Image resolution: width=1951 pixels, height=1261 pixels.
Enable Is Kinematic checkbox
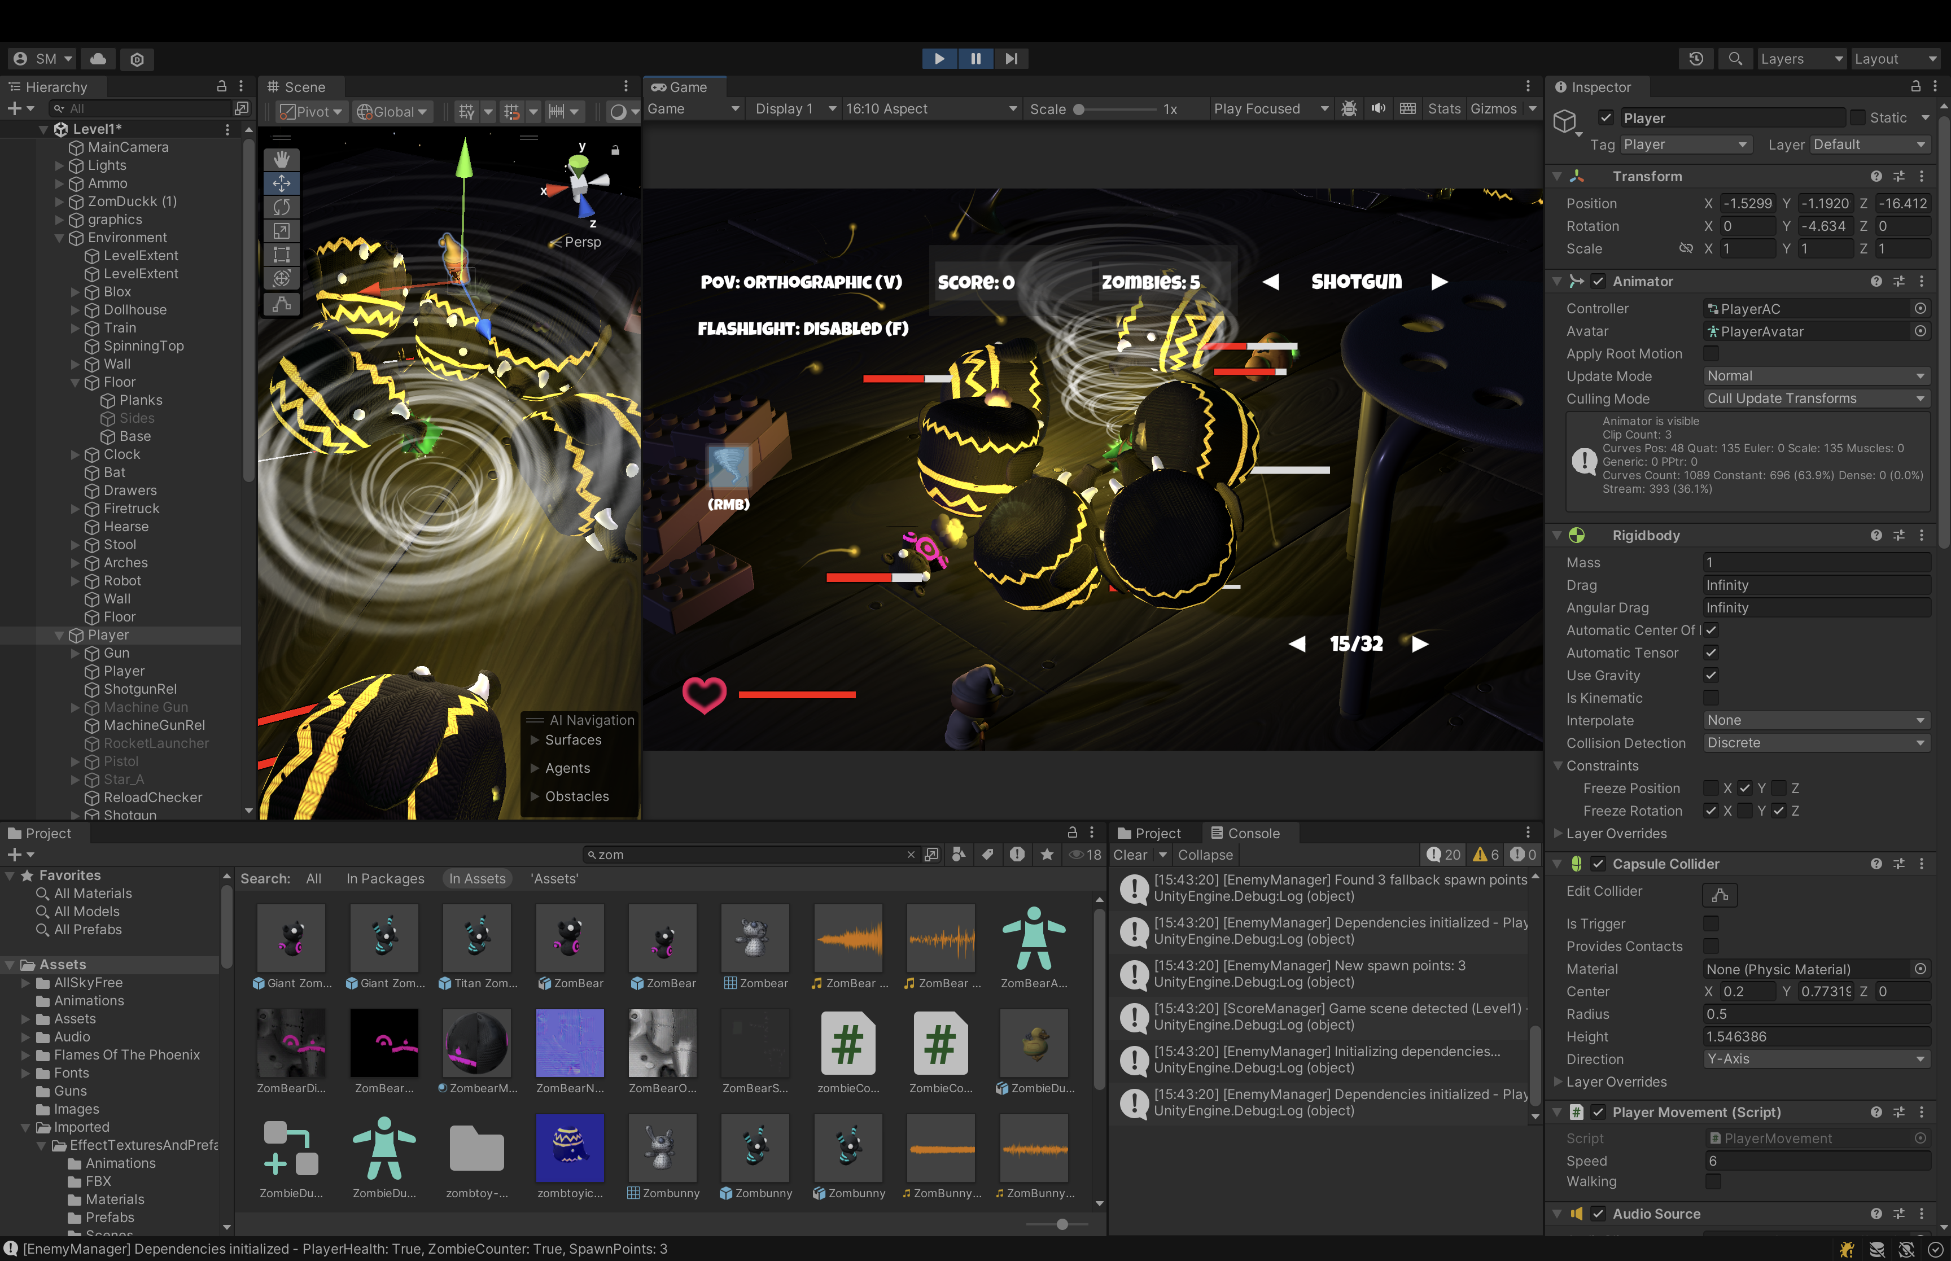point(1711,698)
